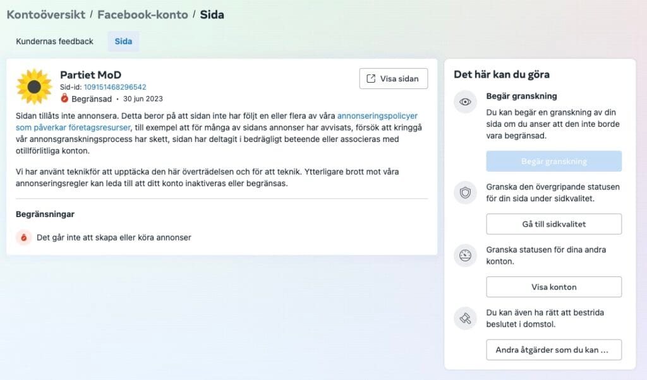Select the Sida tab
Viewport: 647px width, 380px height.
click(x=123, y=41)
